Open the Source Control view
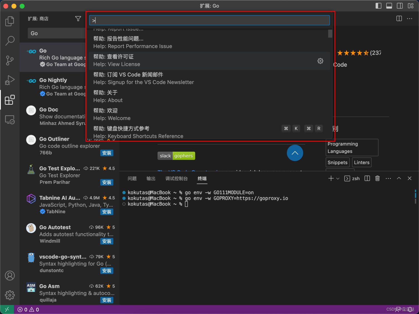 point(10,60)
